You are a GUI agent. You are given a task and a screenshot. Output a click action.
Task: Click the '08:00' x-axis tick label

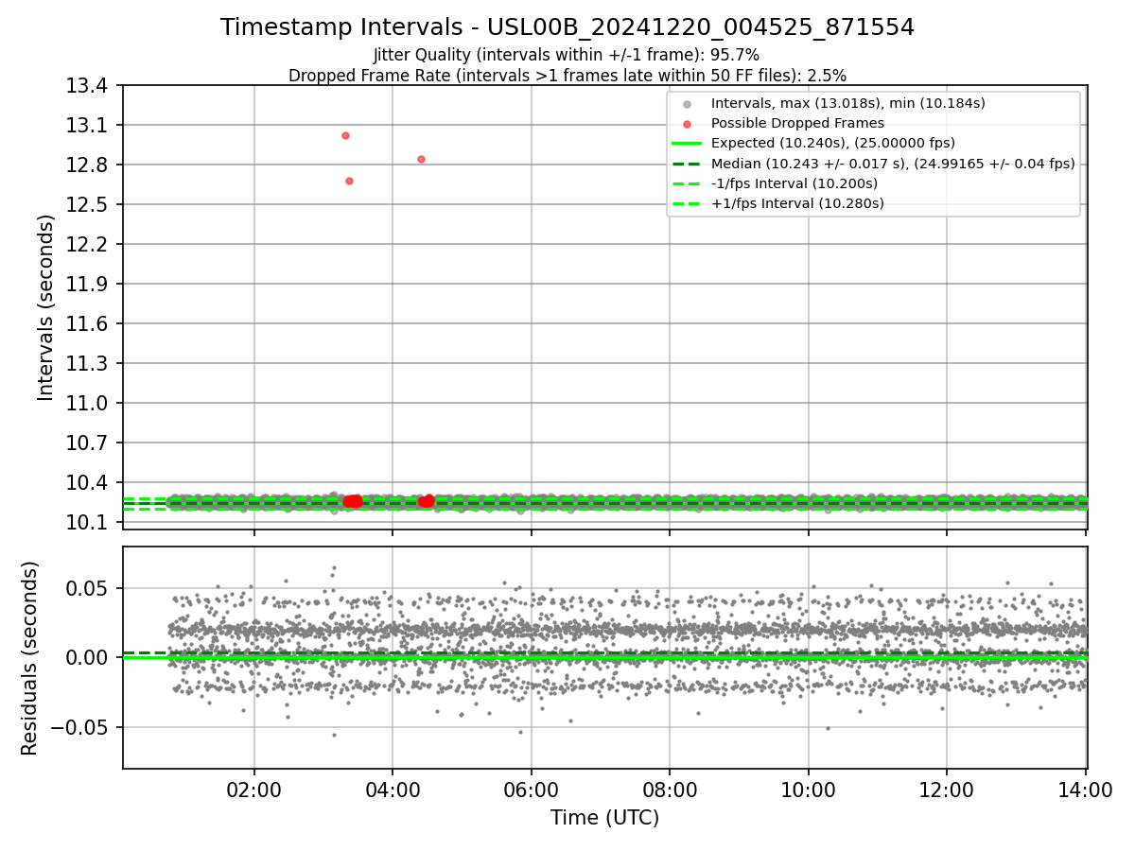[x=670, y=790]
